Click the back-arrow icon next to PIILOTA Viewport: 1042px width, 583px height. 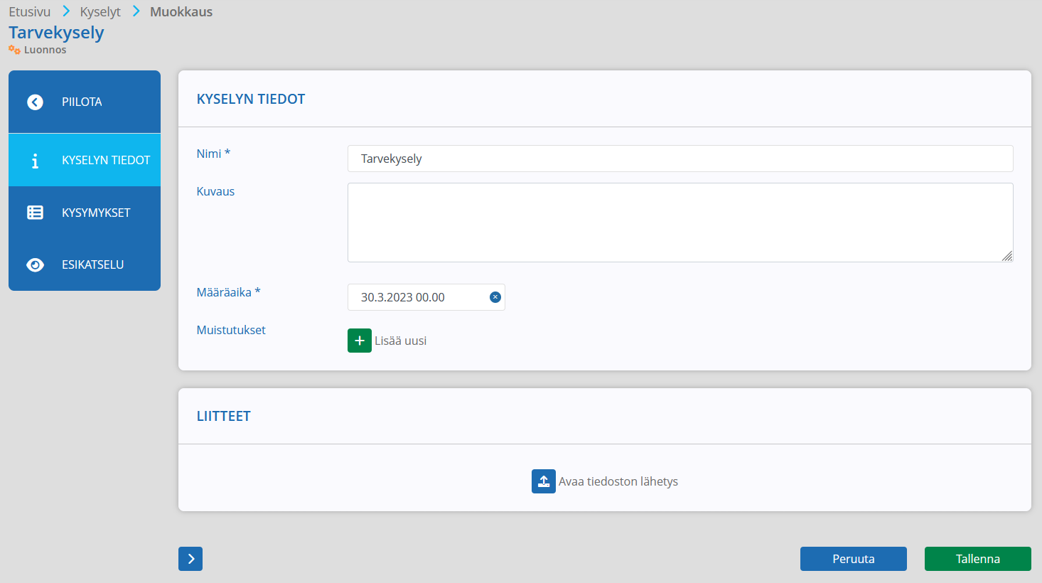(x=35, y=102)
